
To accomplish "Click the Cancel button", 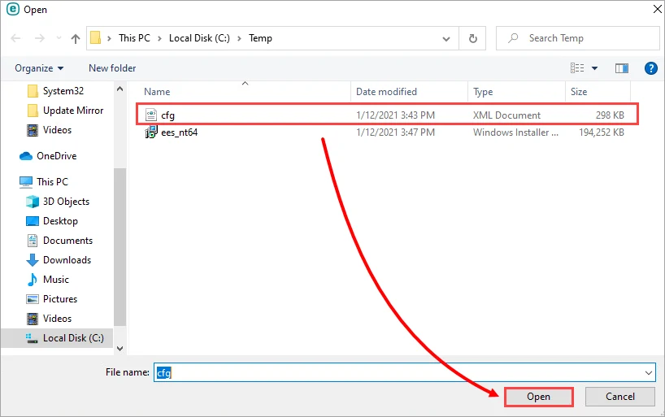I will tap(620, 397).
